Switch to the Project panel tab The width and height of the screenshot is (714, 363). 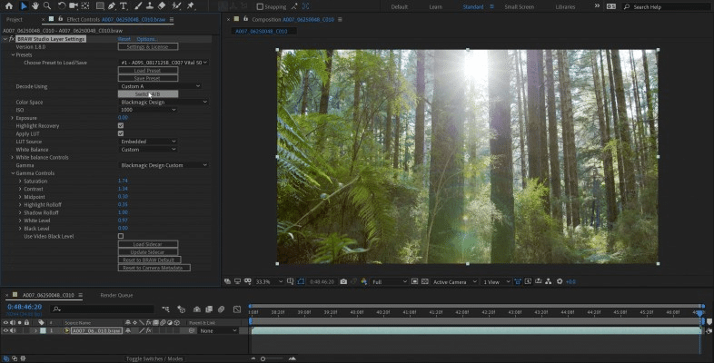(15, 19)
